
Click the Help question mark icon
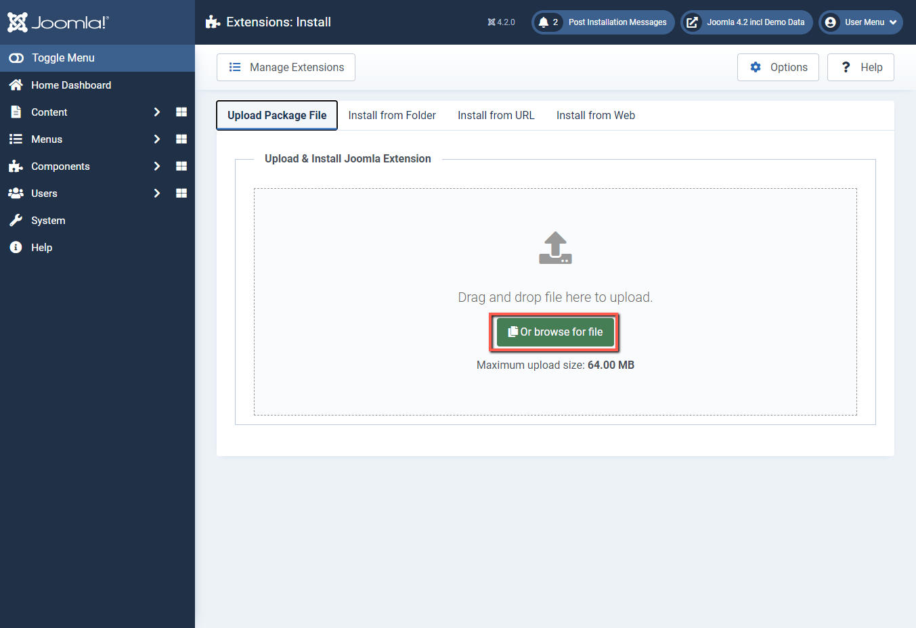[x=846, y=67]
